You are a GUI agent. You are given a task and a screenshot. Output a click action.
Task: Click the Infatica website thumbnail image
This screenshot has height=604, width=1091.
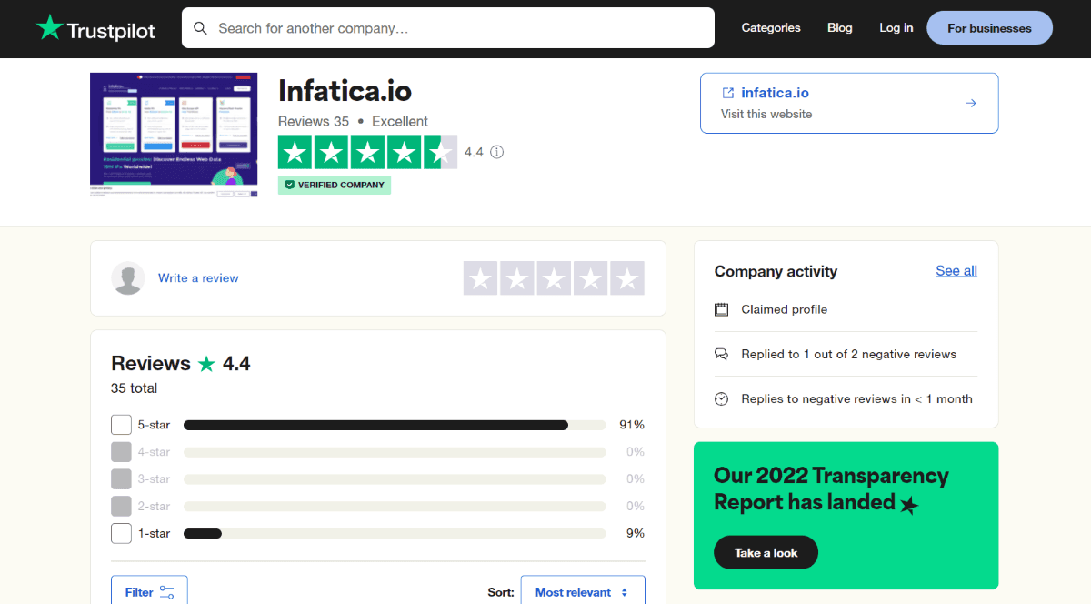click(x=174, y=135)
